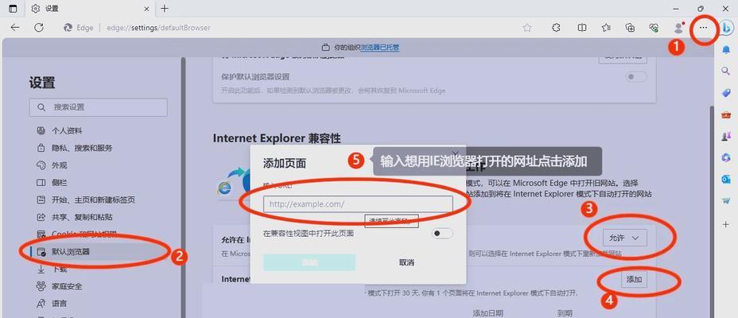Open the user profile avatar
The image size is (738, 318).
(678, 28)
